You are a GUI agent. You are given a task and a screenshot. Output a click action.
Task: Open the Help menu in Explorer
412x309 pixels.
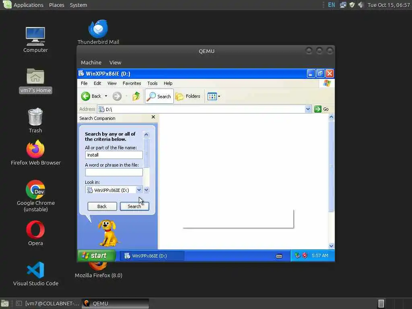[x=168, y=83]
